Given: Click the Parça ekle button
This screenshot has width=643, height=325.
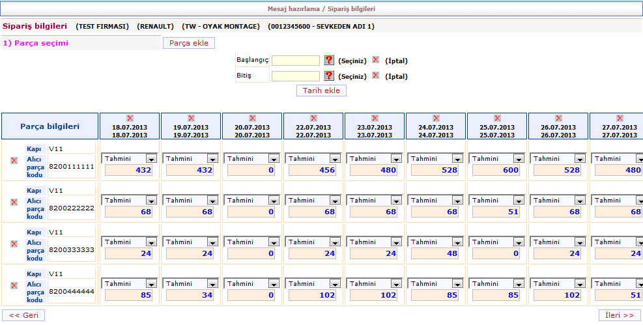Looking at the screenshot, I should click(188, 43).
